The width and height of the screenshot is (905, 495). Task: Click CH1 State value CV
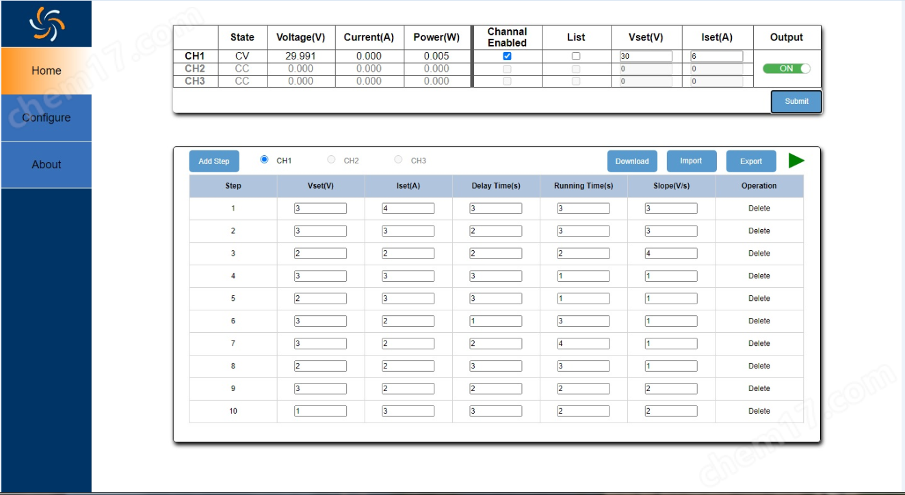tap(242, 56)
